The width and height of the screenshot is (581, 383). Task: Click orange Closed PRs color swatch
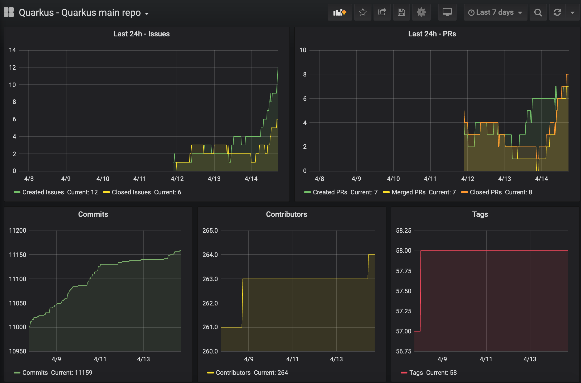(x=464, y=192)
